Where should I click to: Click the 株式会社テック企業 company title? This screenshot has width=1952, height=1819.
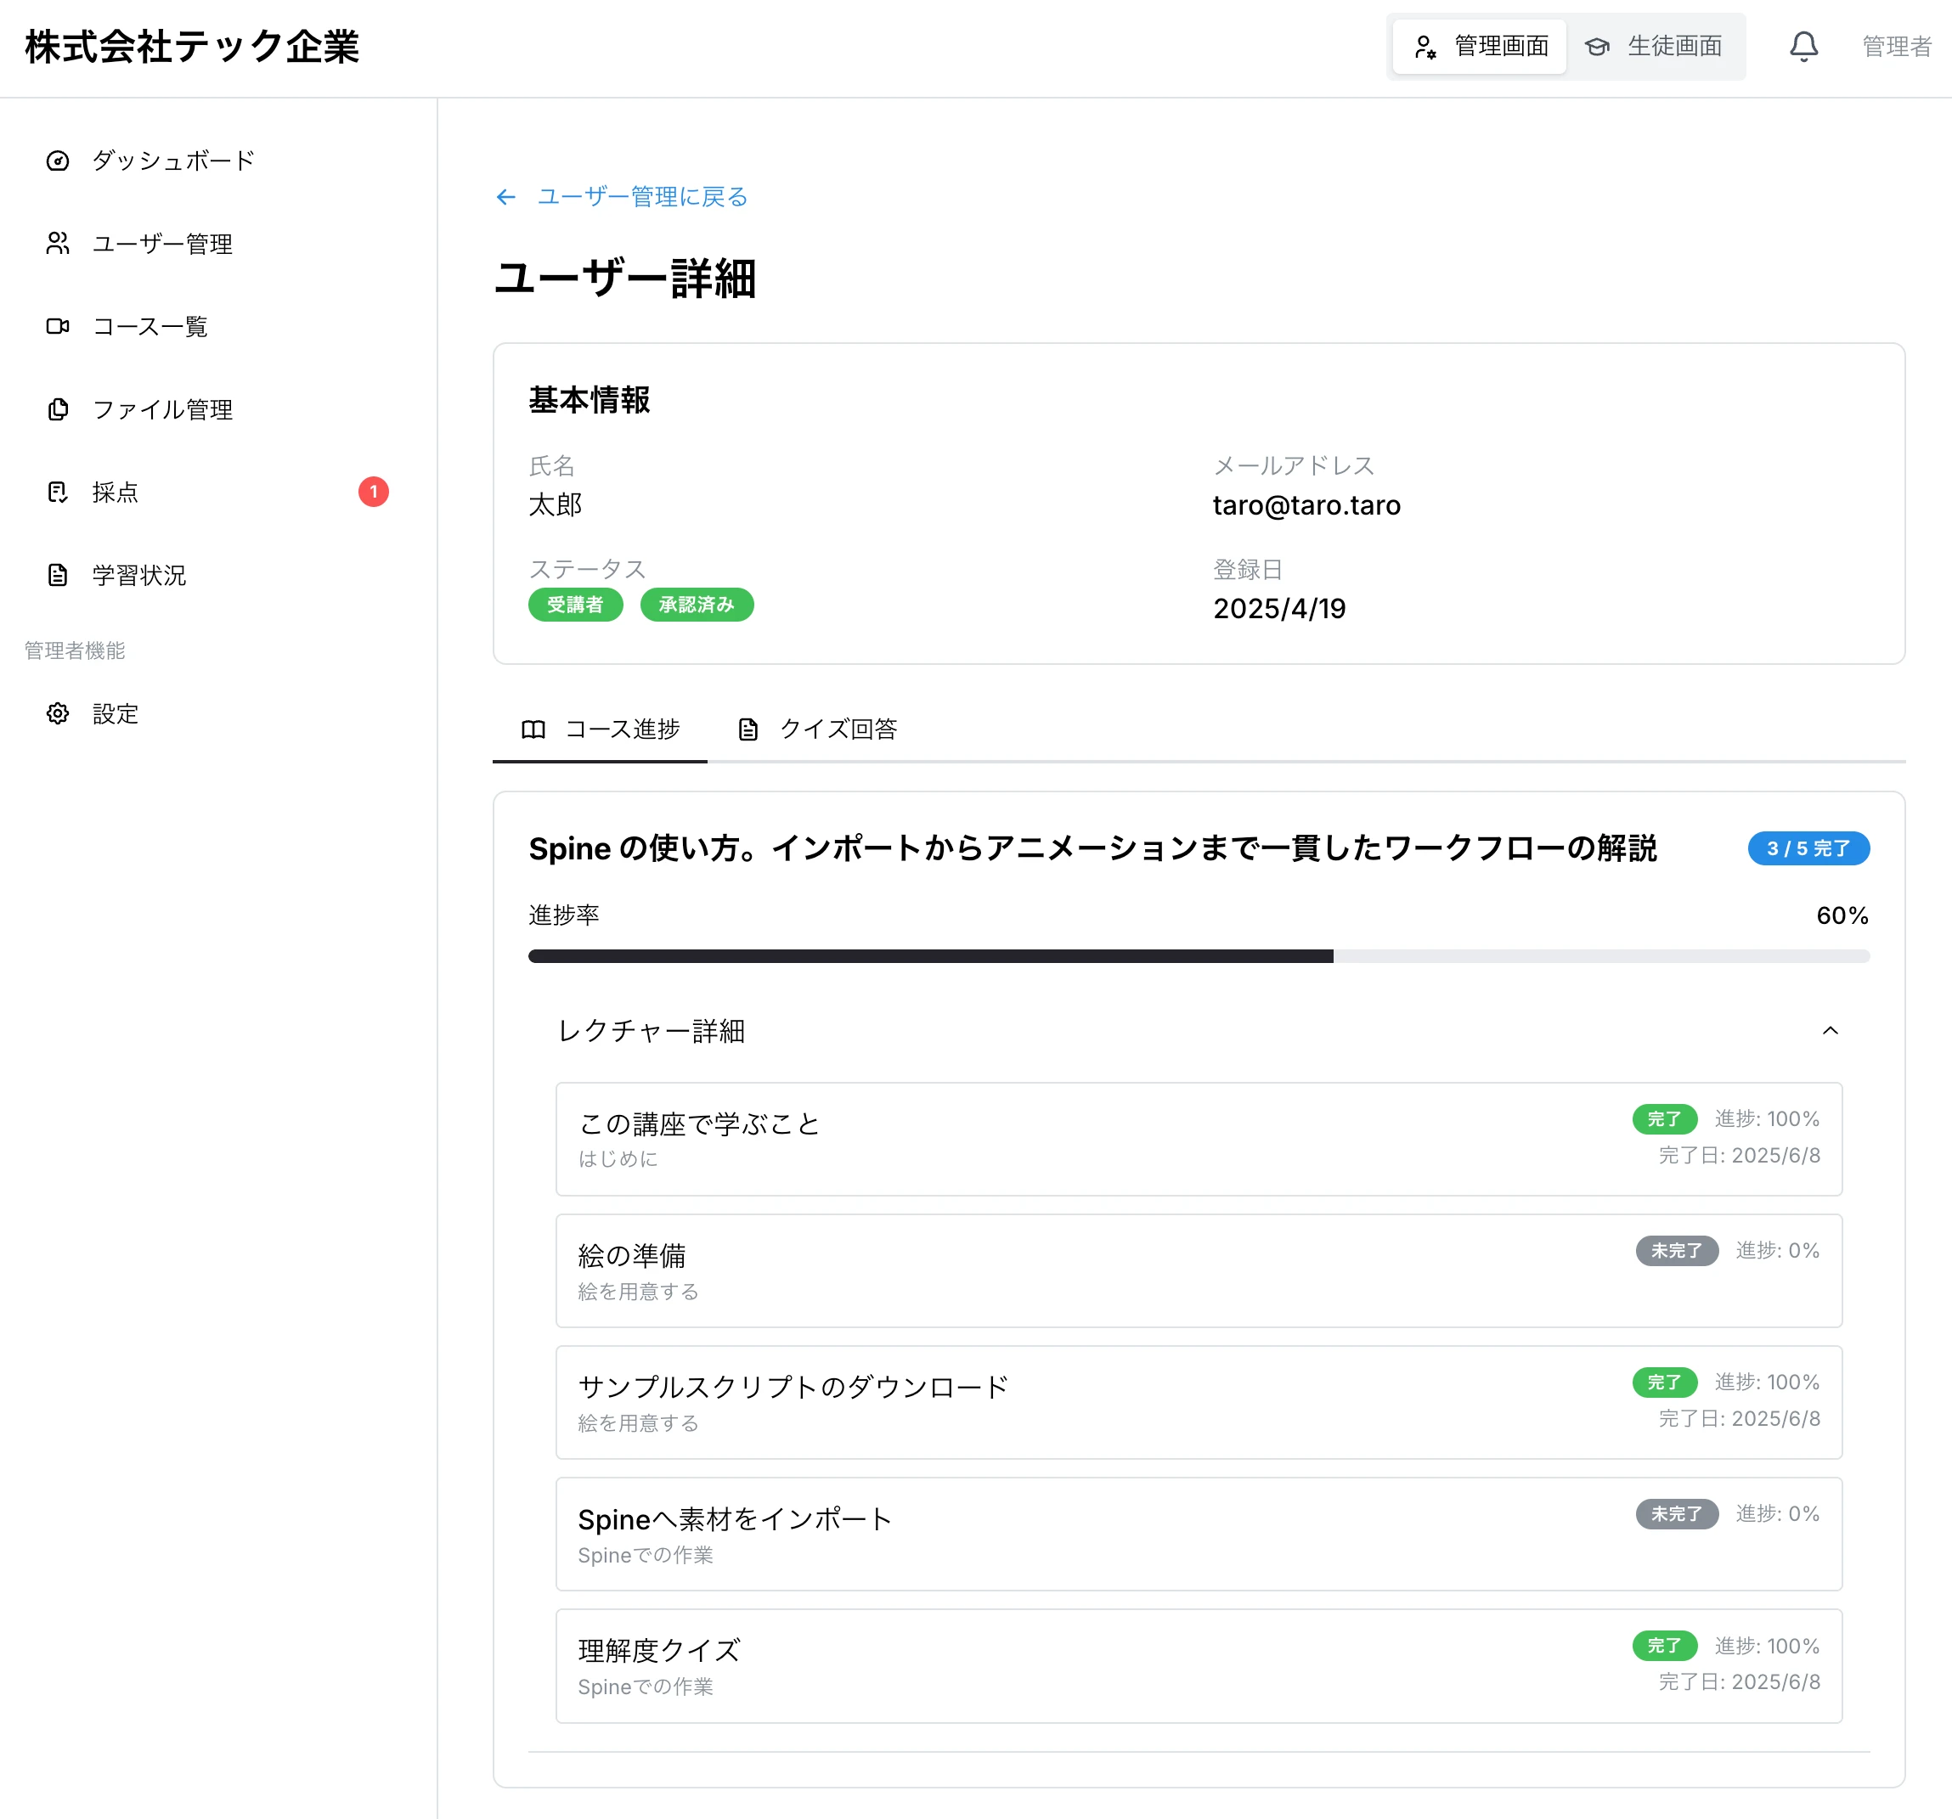click(x=193, y=46)
